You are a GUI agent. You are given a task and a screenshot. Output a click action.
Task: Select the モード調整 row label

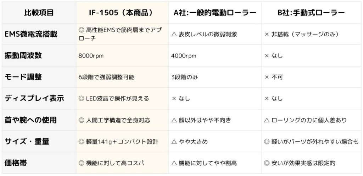pos(39,77)
